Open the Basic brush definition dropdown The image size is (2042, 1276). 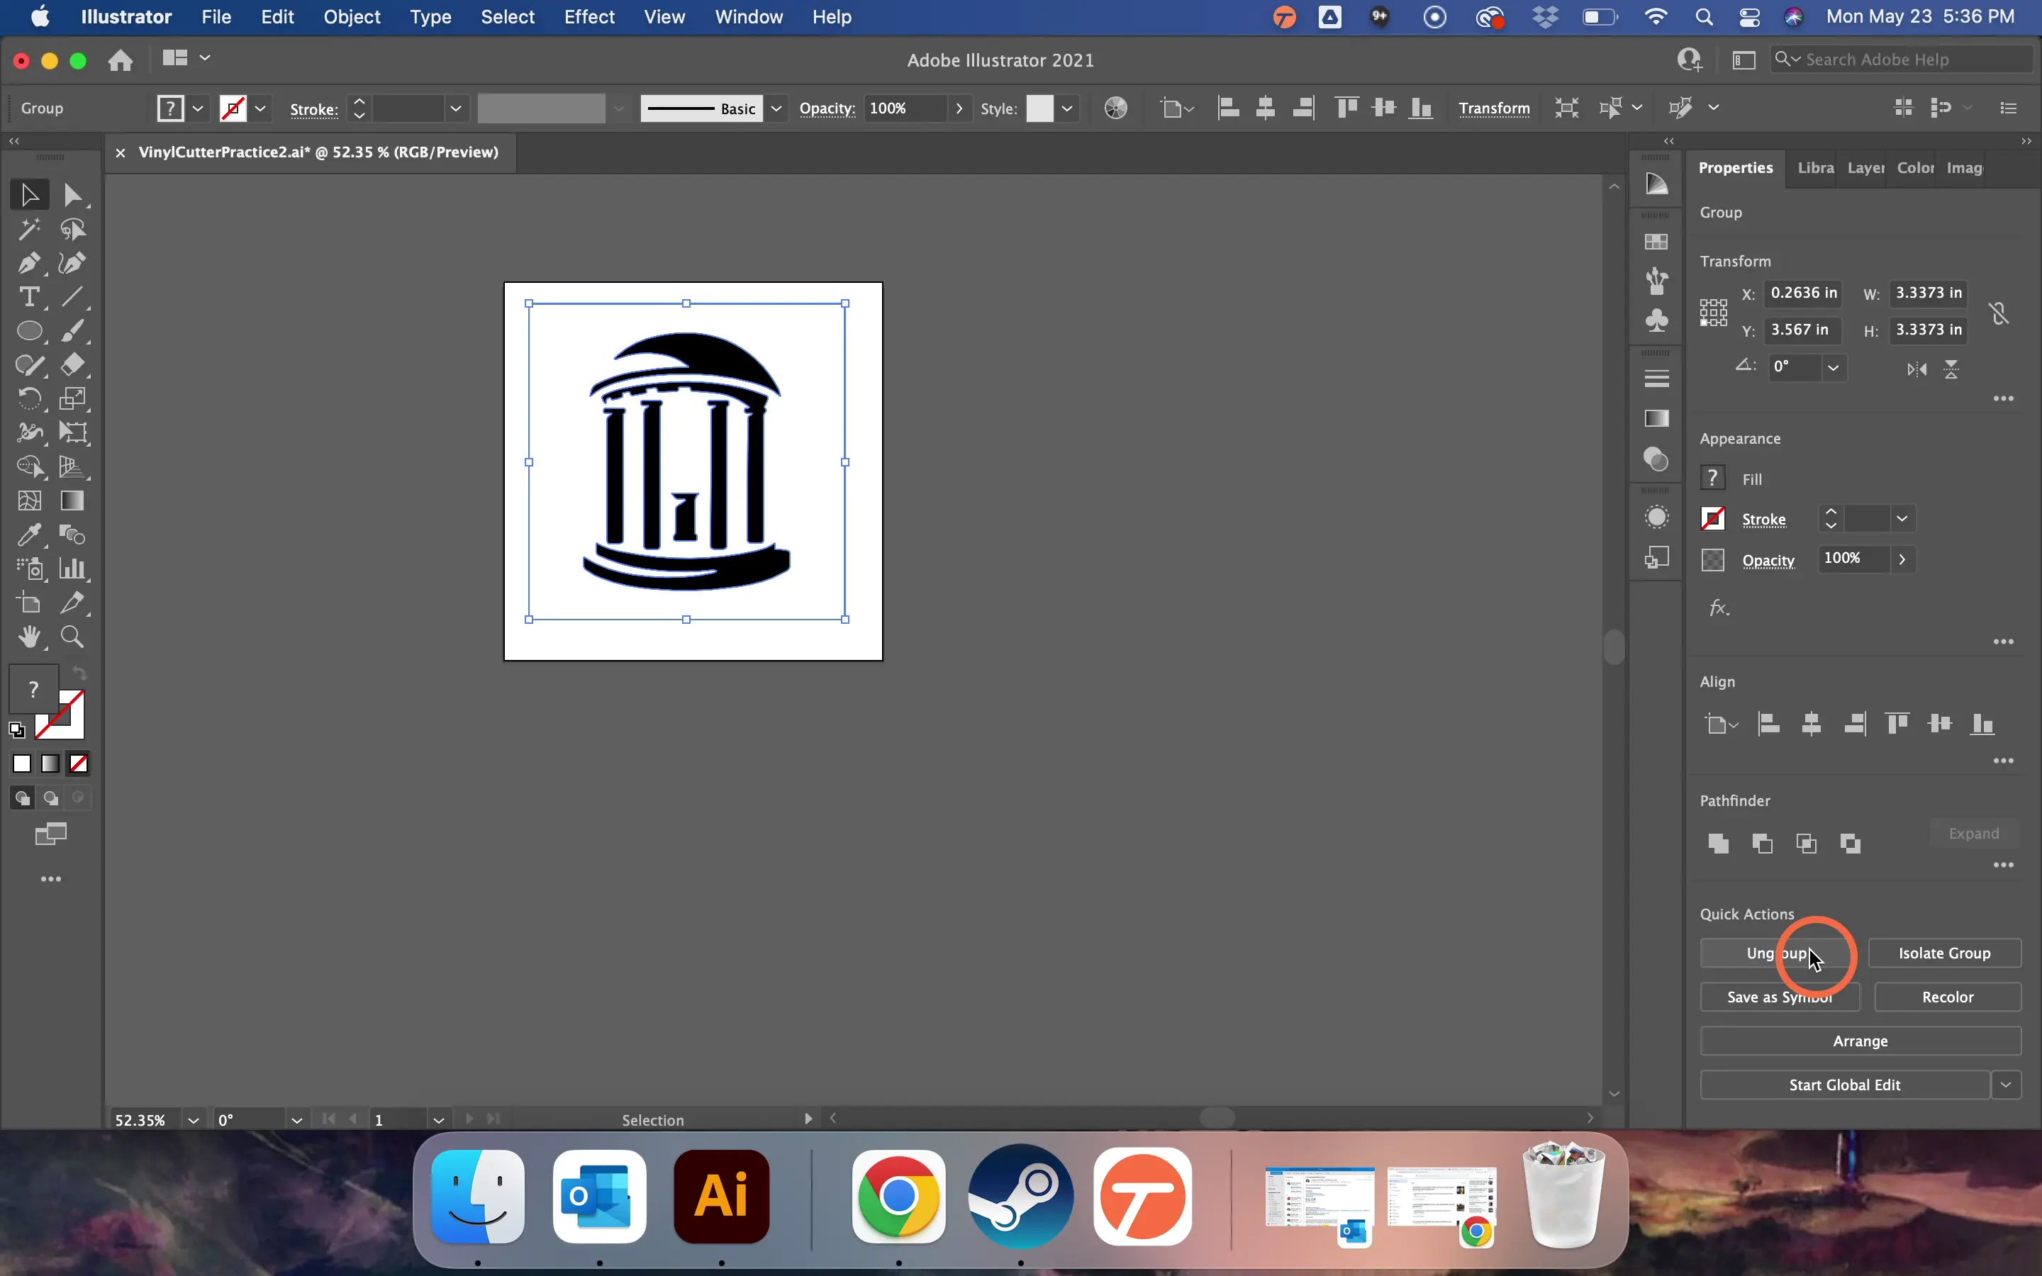pos(776,108)
